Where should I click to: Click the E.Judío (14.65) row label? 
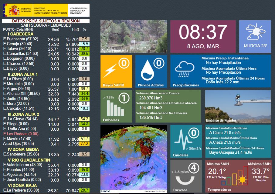pos(16,99)
